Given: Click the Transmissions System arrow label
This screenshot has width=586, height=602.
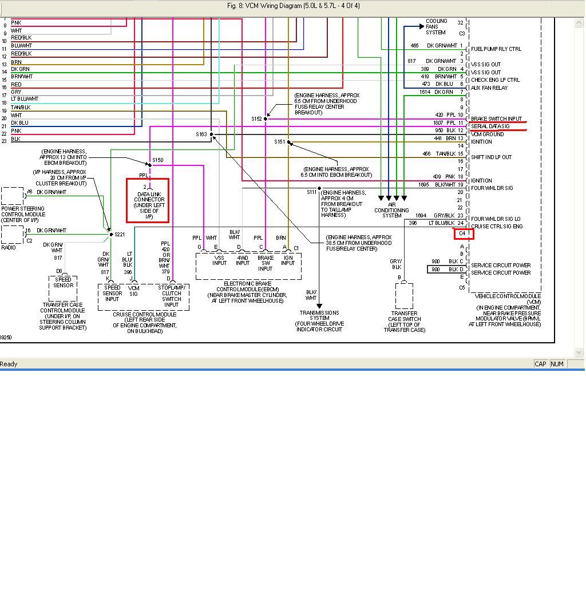Looking at the screenshot, I should coord(319,321).
